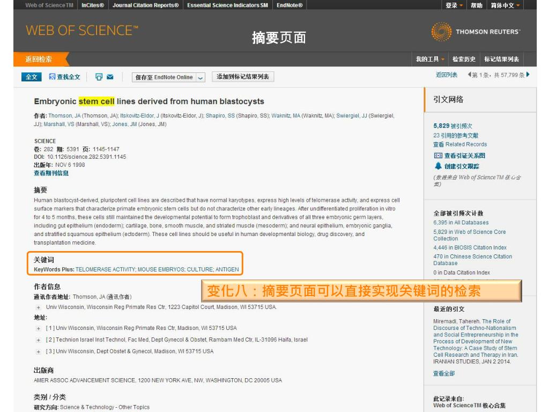Open 查看期刊信息 journal info
The width and height of the screenshot is (549, 412).
(51, 173)
